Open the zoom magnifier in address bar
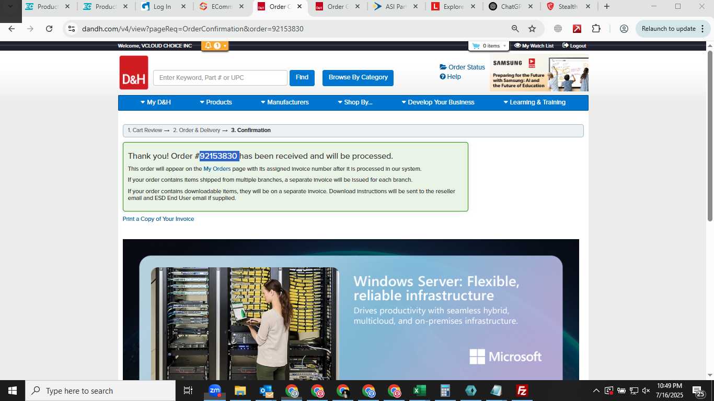The width and height of the screenshot is (714, 401). [515, 29]
